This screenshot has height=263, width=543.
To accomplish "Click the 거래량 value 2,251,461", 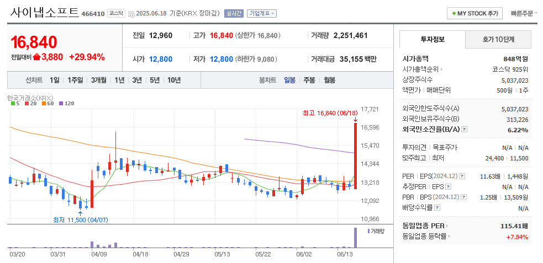I will coord(350,35).
